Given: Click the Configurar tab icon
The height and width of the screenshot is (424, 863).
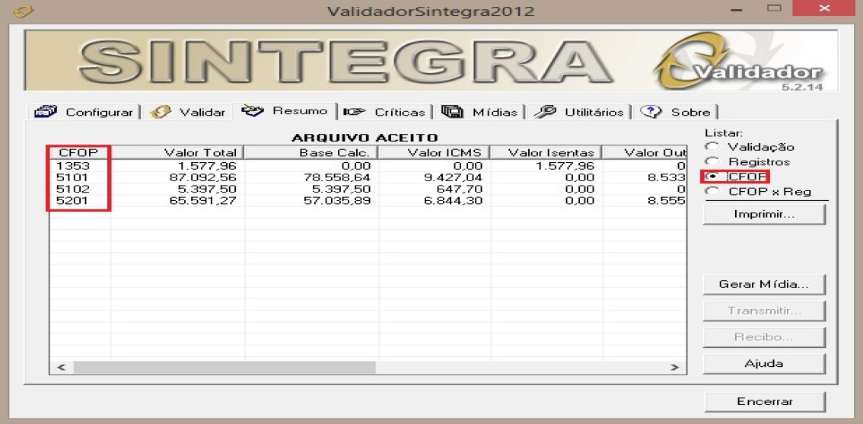Looking at the screenshot, I should coord(47,112).
